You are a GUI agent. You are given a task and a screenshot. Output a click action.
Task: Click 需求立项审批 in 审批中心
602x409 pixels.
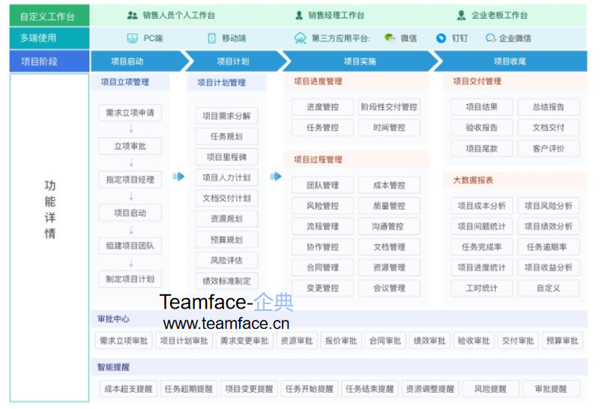click(x=124, y=341)
